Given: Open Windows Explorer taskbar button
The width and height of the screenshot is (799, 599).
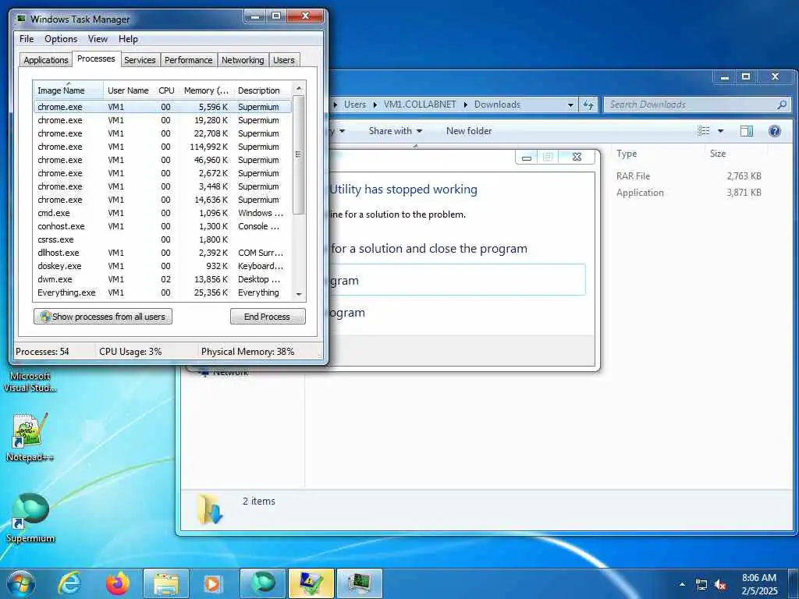Looking at the screenshot, I should click(166, 583).
